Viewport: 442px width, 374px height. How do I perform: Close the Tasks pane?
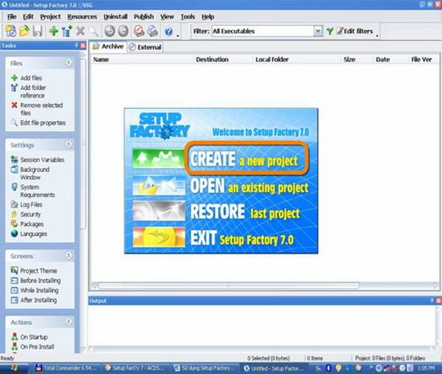pyautogui.click(x=83, y=45)
